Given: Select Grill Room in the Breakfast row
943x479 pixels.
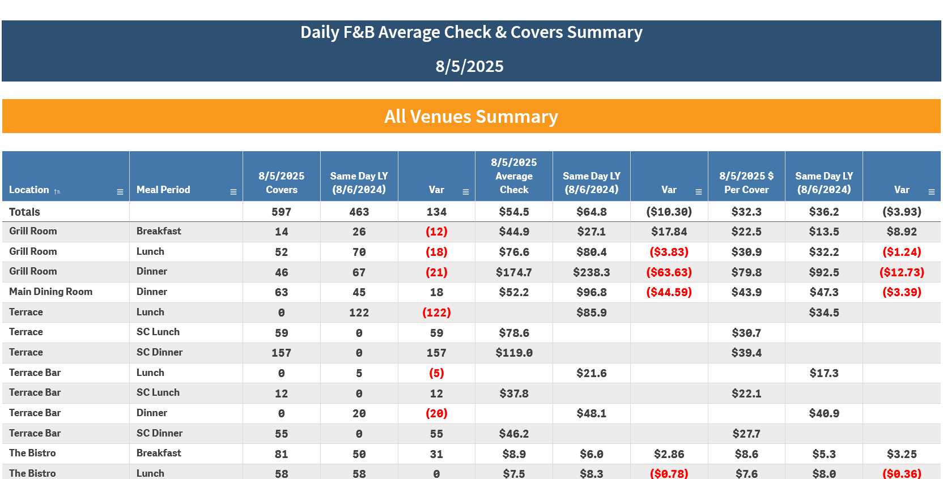Looking at the screenshot, I should 33,231.
